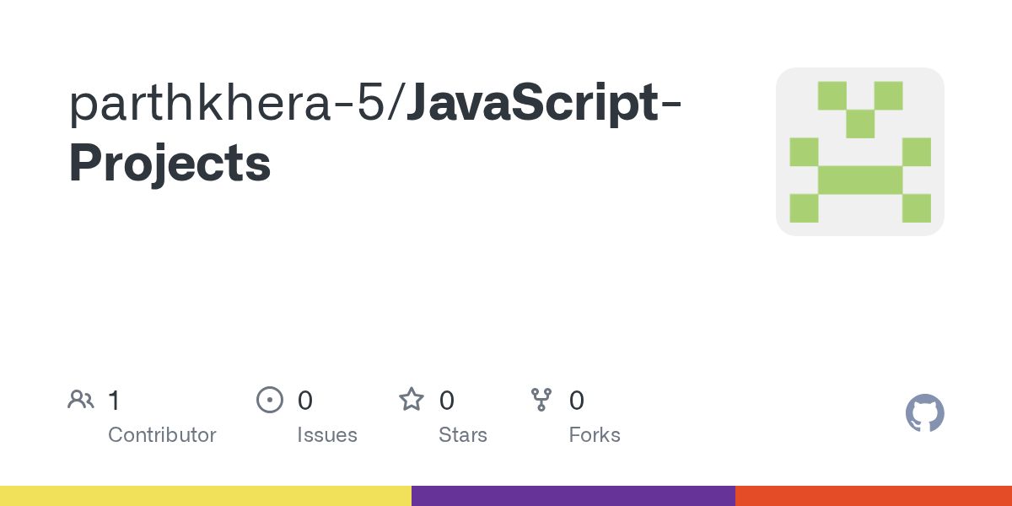
Task: Select the Forks label
Action: 595,435
